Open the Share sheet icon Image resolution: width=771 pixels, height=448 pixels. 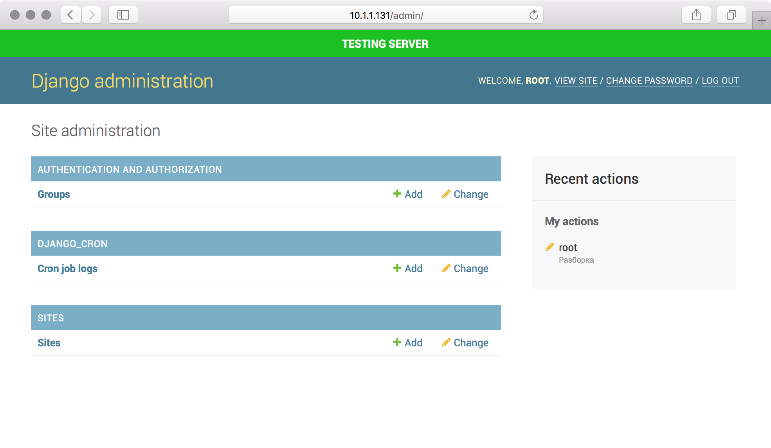(x=696, y=15)
